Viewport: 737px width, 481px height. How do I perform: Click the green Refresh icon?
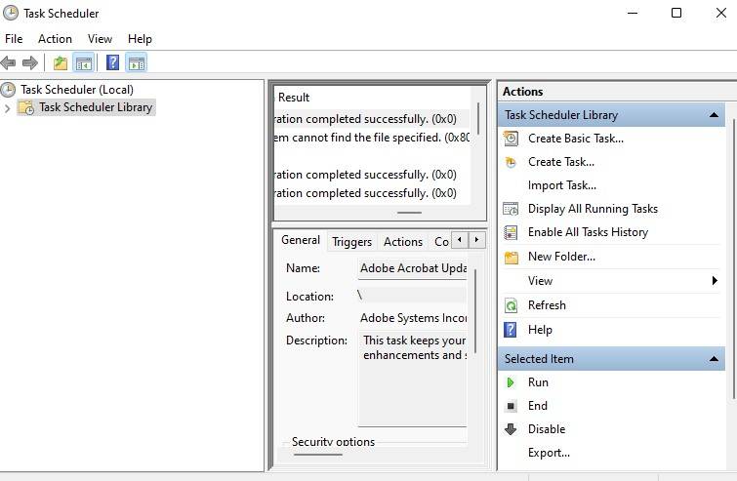point(511,305)
